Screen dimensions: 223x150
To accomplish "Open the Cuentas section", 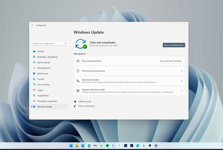I will pos(50,79).
